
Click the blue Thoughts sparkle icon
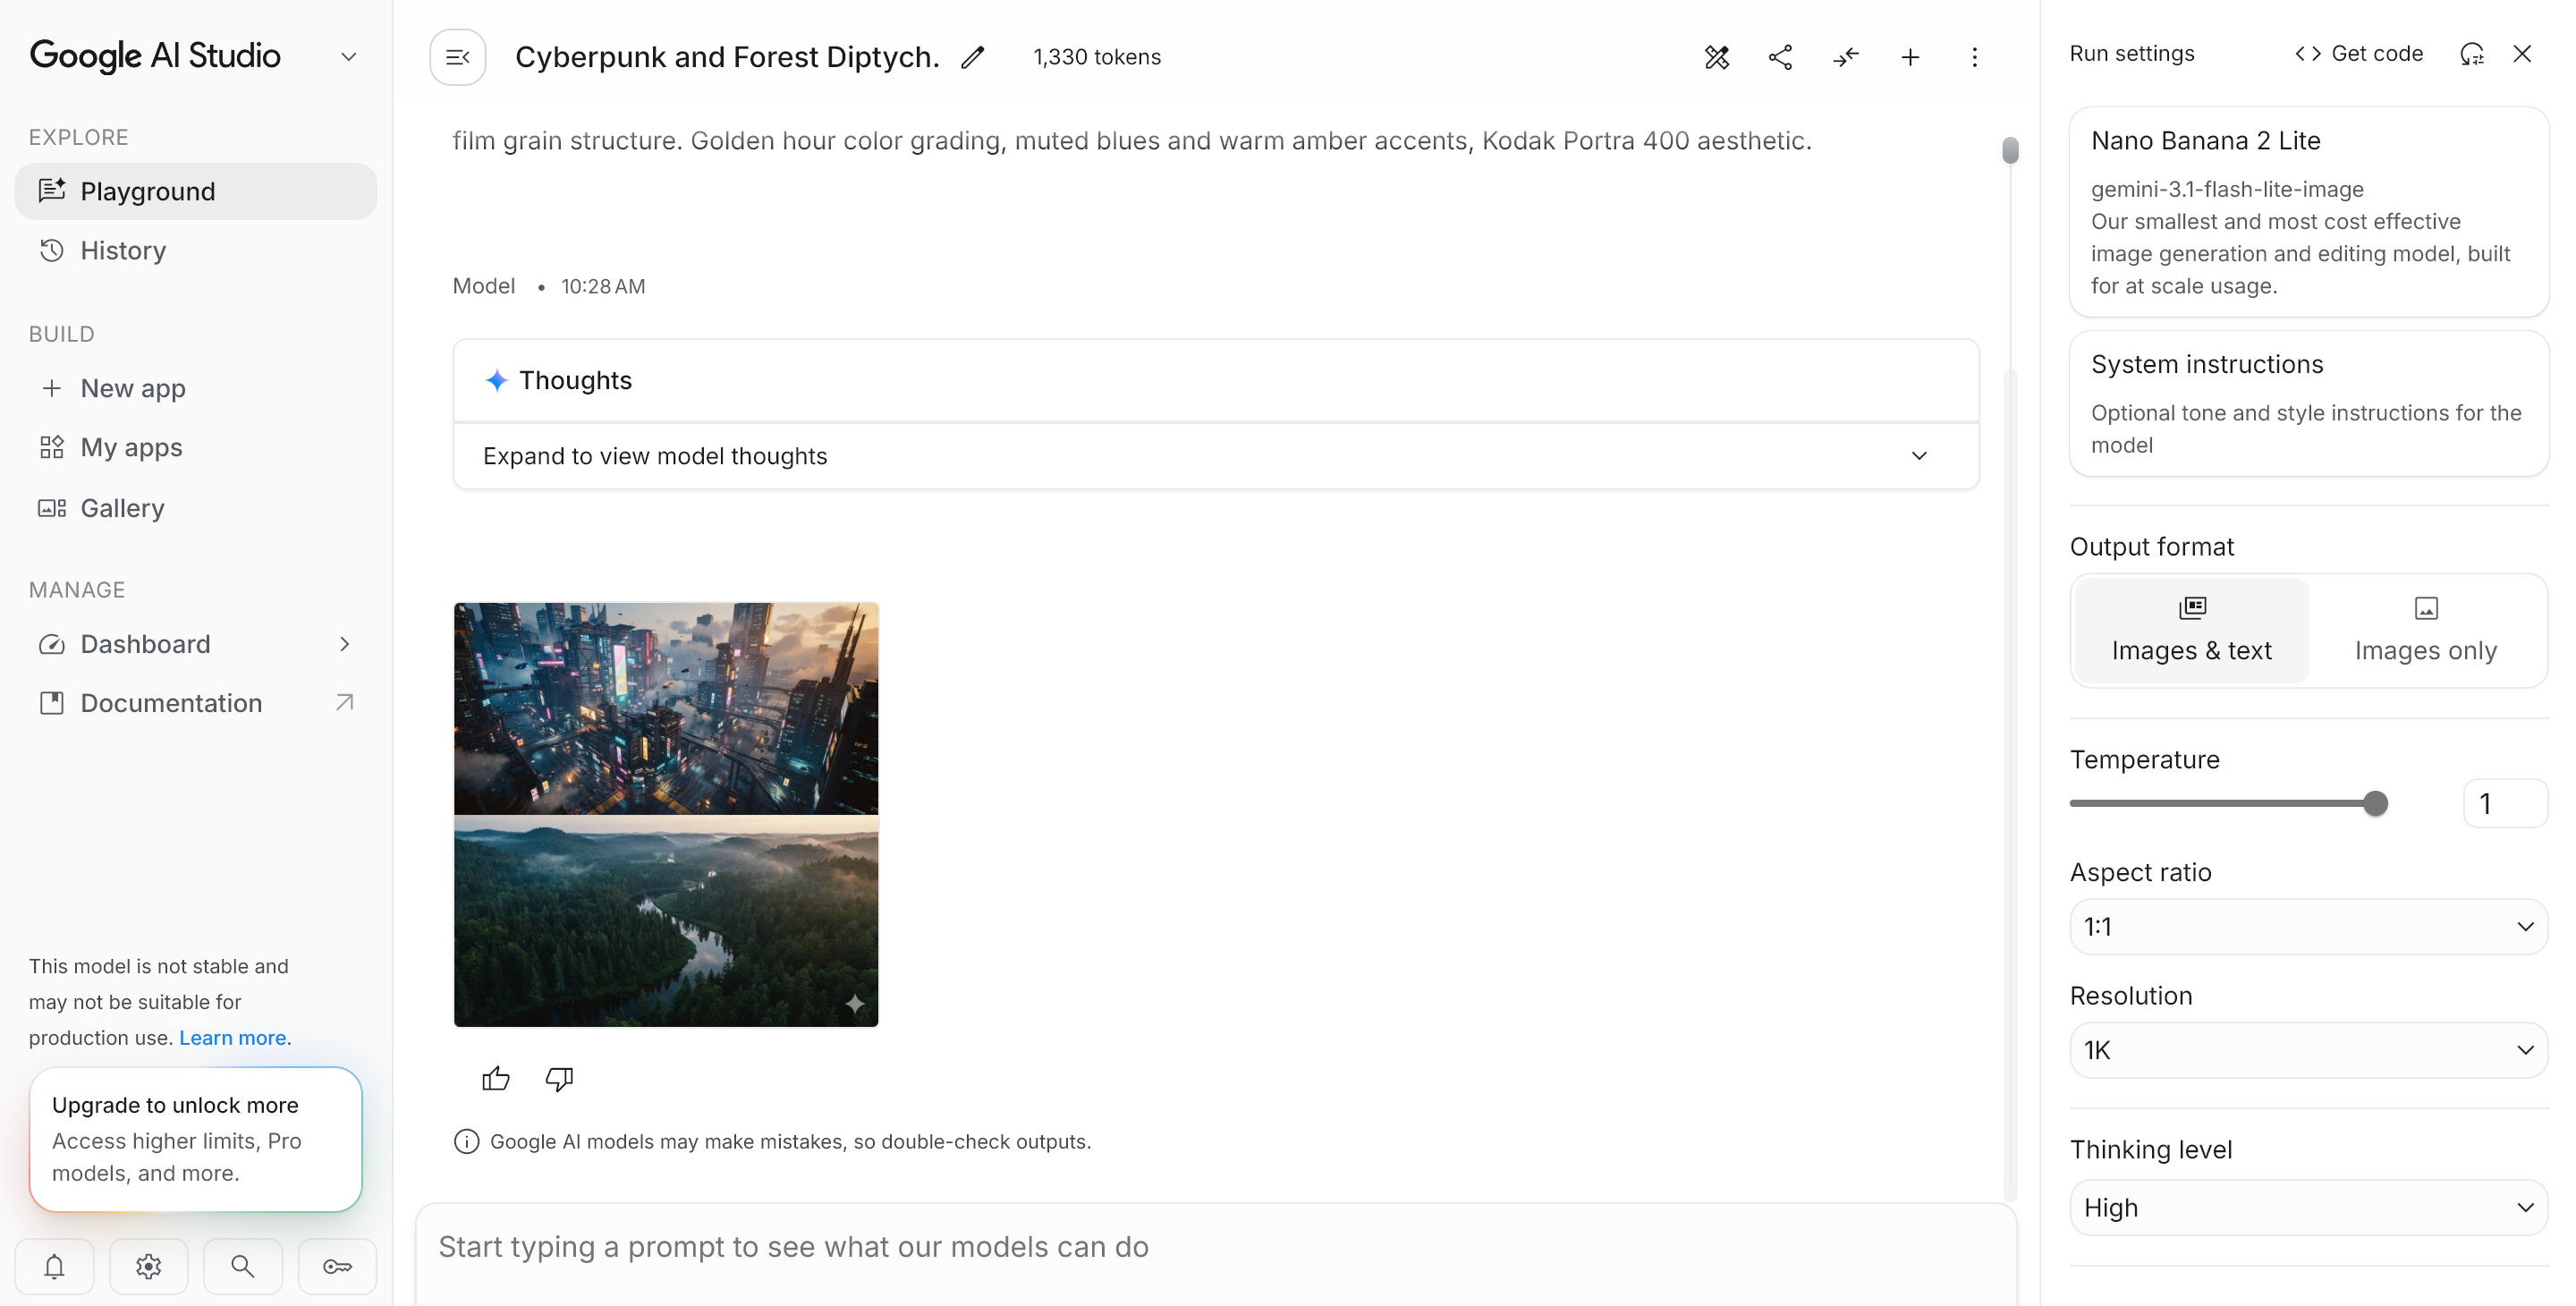[496, 380]
